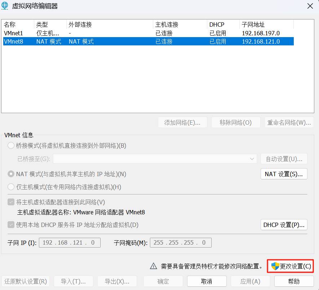Click the 子网掩码 input field
The height and width of the screenshot is (290, 319).
[x=181, y=242]
